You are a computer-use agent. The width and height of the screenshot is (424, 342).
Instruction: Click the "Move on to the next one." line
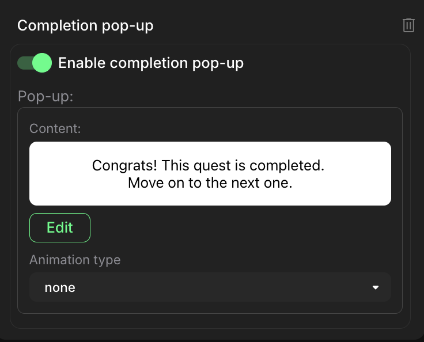(210, 184)
